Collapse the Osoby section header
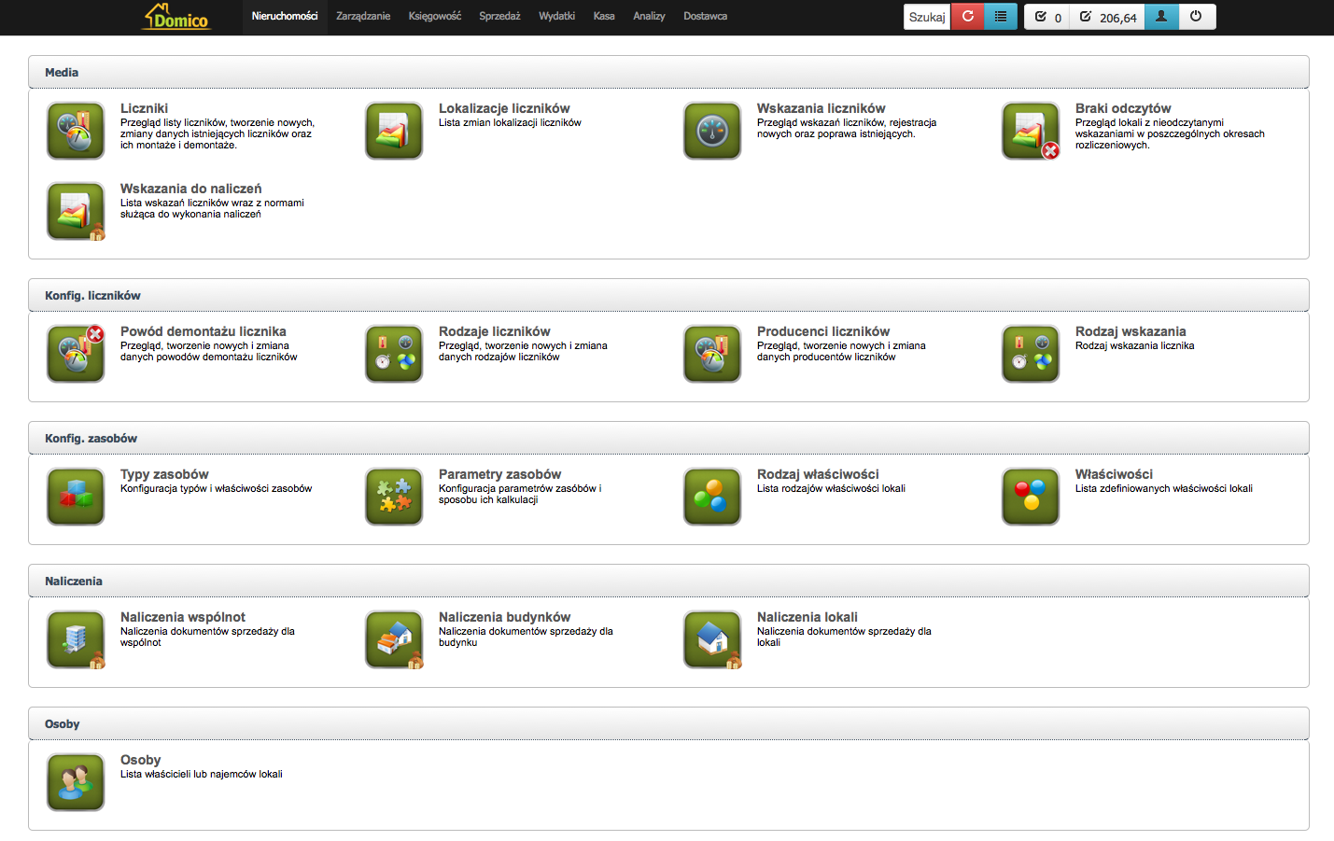Viewport: 1334px width, 841px height. click(x=668, y=723)
